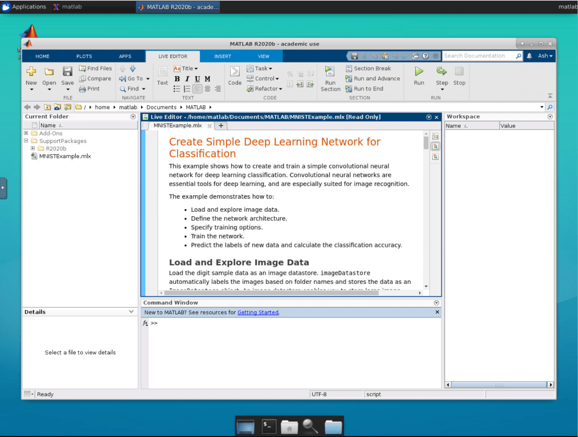Click the Live Editor vertical scrollbar
The height and width of the screenshot is (437, 578).
[x=426, y=143]
